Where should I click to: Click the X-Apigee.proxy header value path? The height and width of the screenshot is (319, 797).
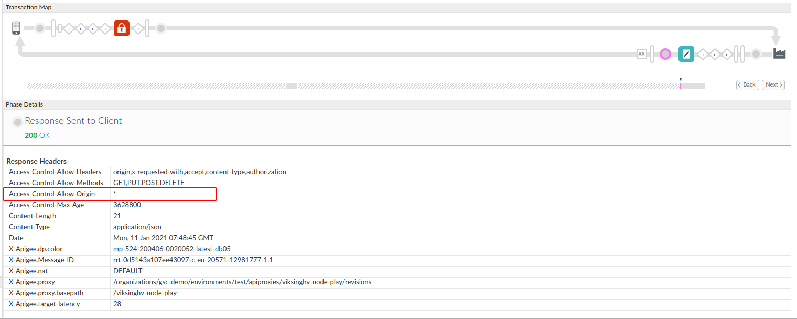pos(242,282)
